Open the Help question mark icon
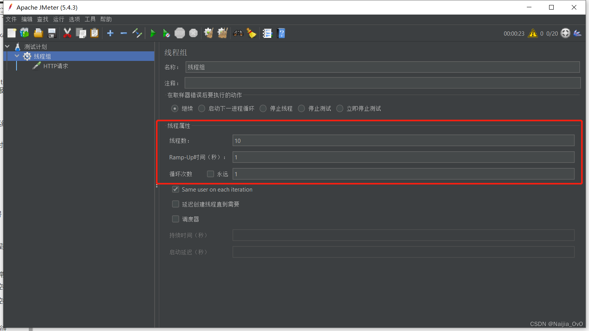Image resolution: width=589 pixels, height=331 pixels. [281, 33]
